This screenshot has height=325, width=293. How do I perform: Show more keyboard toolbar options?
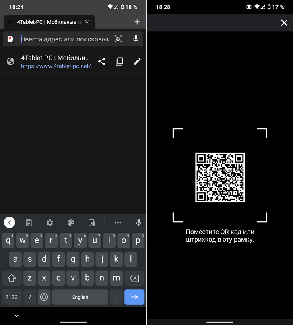(118, 223)
